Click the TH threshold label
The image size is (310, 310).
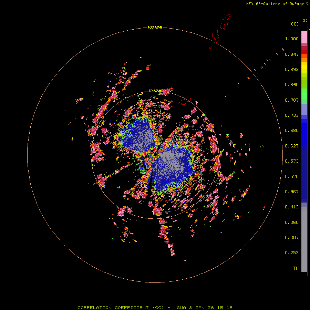click(x=296, y=268)
